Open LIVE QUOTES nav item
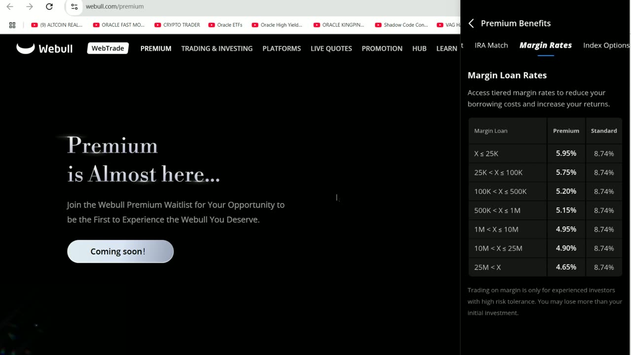The height and width of the screenshot is (355, 631). click(x=331, y=48)
